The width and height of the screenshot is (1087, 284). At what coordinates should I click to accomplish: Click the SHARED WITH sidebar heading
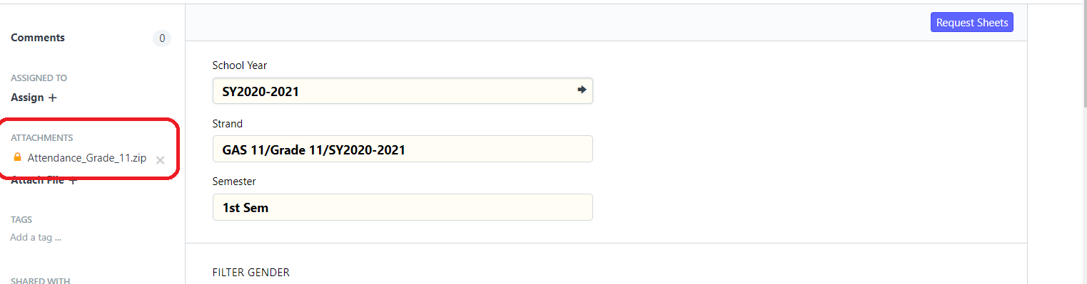[40, 280]
